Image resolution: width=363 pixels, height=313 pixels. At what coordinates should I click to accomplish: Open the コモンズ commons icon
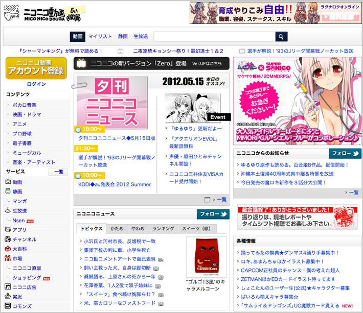click(x=8, y=306)
